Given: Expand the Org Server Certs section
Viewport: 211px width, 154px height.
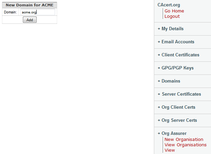Looking at the screenshot, I should pyautogui.click(x=179, y=120).
